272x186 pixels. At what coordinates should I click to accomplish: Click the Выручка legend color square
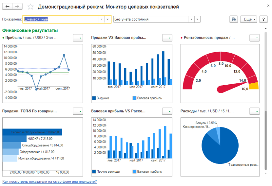tap(94, 98)
